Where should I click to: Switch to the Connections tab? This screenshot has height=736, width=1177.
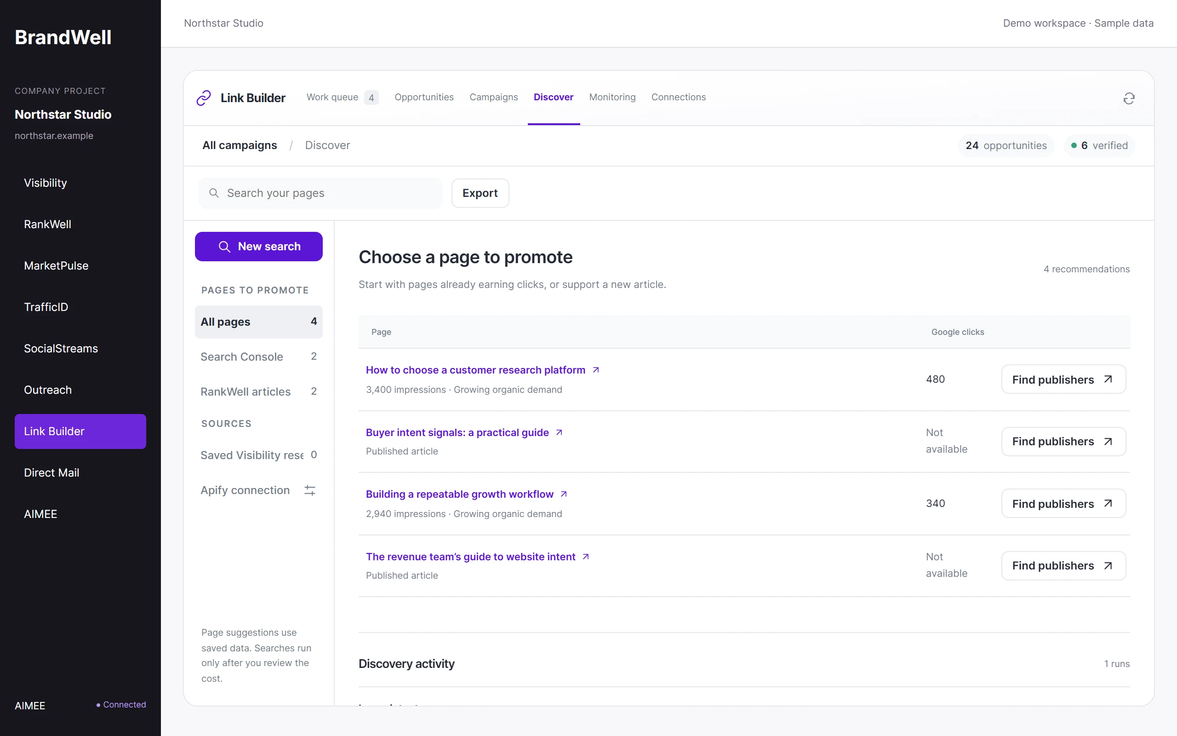(x=679, y=98)
